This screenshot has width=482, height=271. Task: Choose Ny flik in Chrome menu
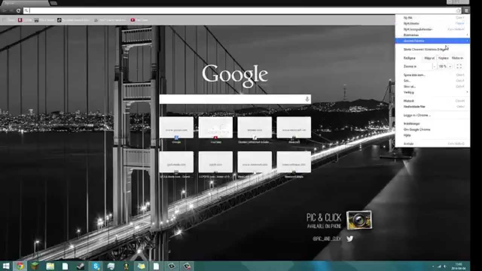pyautogui.click(x=432, y=18)
